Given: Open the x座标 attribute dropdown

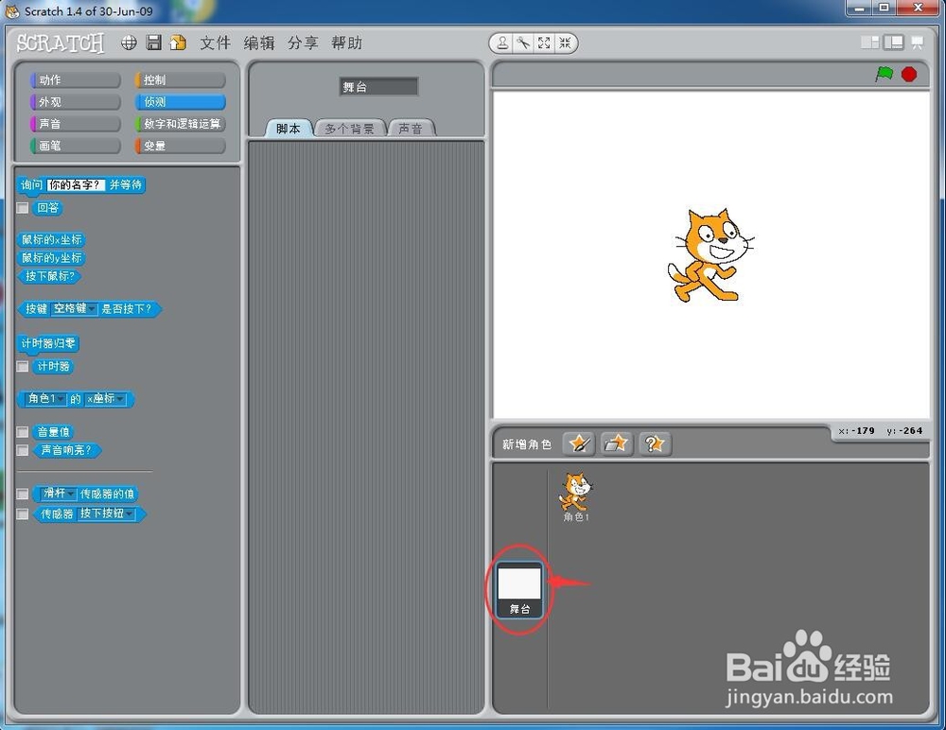Looking at the screenshot, I should (106, 399).
